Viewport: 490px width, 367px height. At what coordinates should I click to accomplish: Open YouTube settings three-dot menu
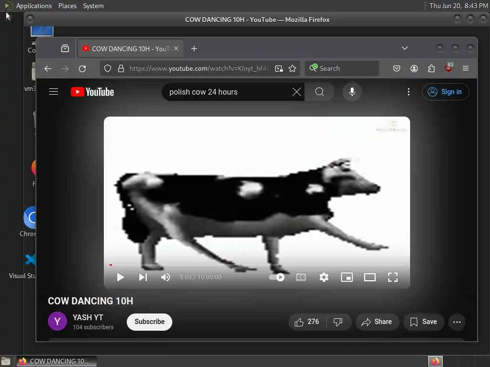point(409,92)
